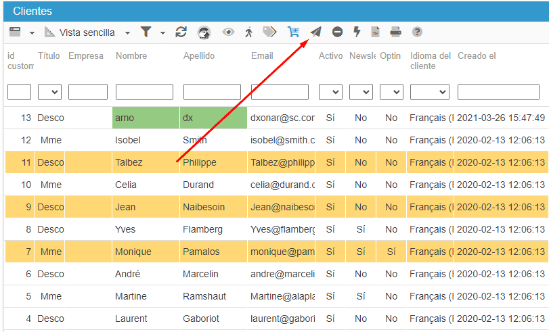Open the help question mark icon
Image resolution: width=549 pixels, height=332 pixels.
418,32
